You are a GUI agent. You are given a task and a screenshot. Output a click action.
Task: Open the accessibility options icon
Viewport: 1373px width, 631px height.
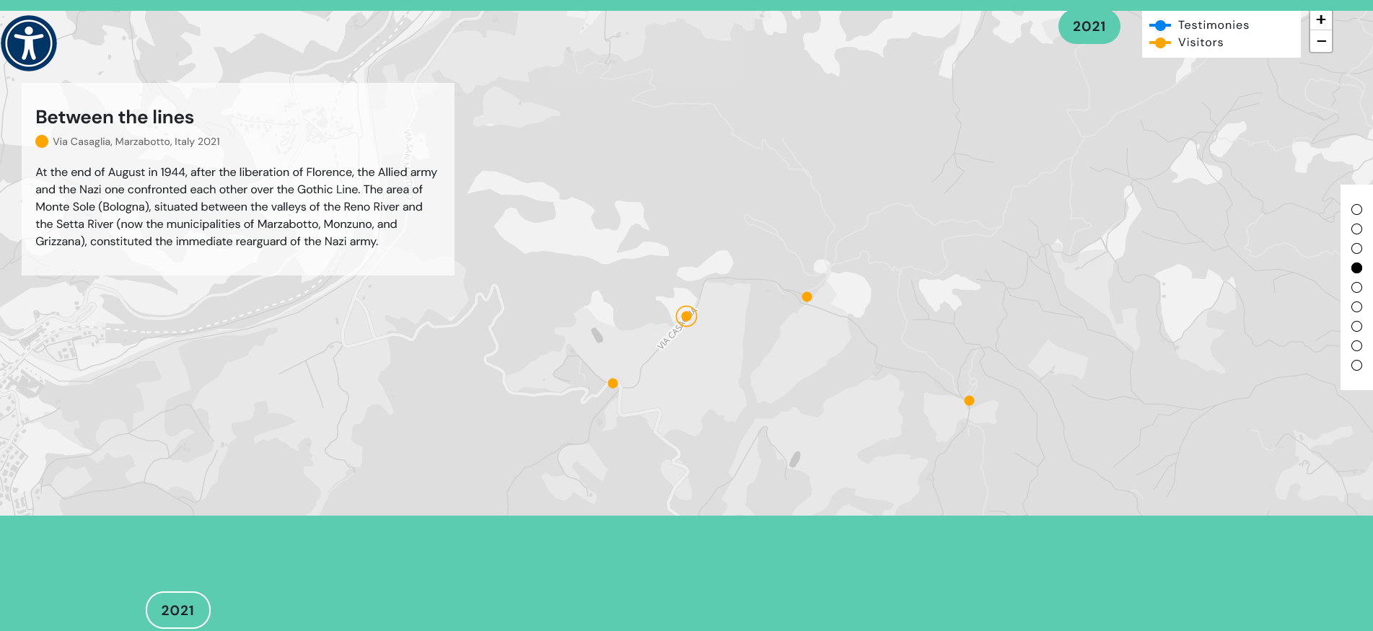29,43
